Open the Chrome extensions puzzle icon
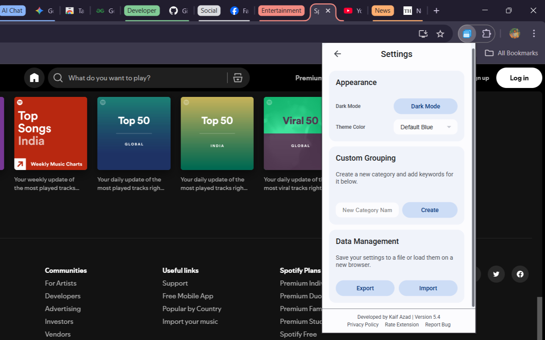This screenshot has height=340, width=545. tap(486, 34)
